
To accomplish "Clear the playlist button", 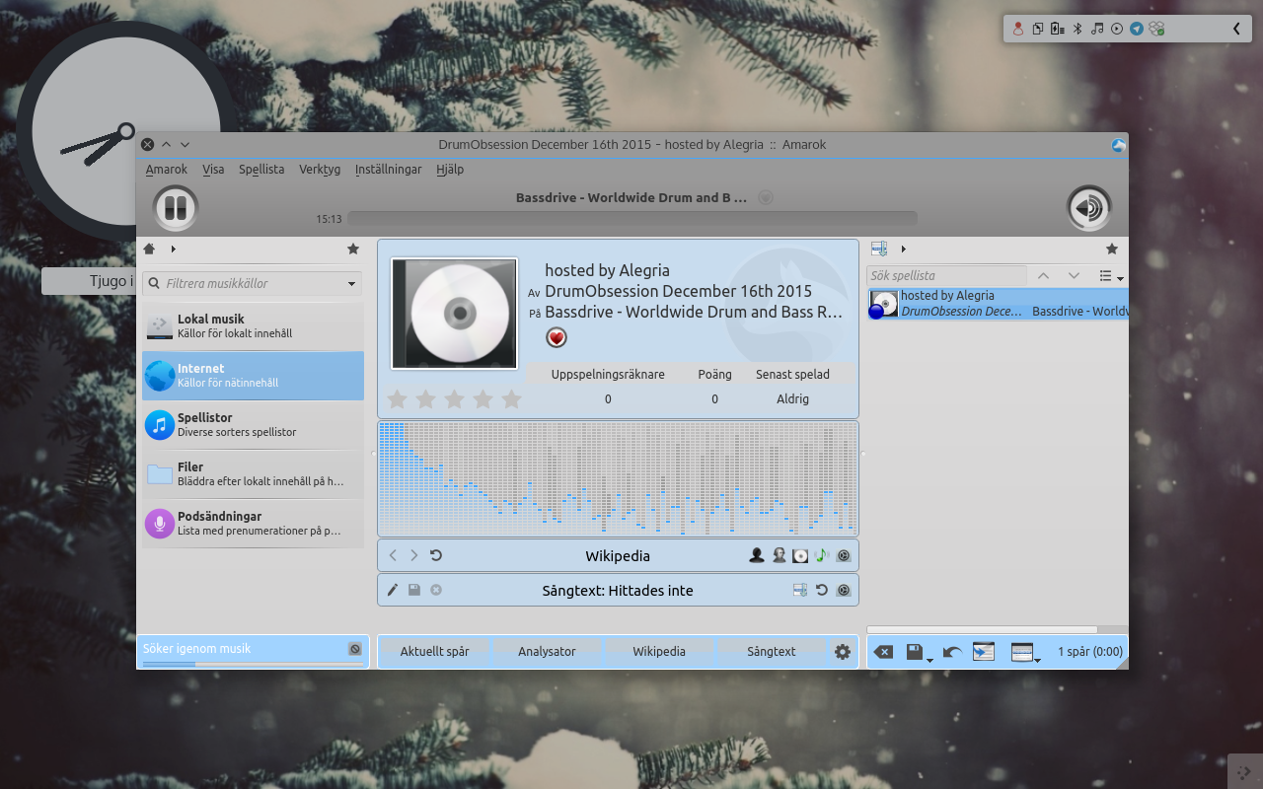I will 884,652.
